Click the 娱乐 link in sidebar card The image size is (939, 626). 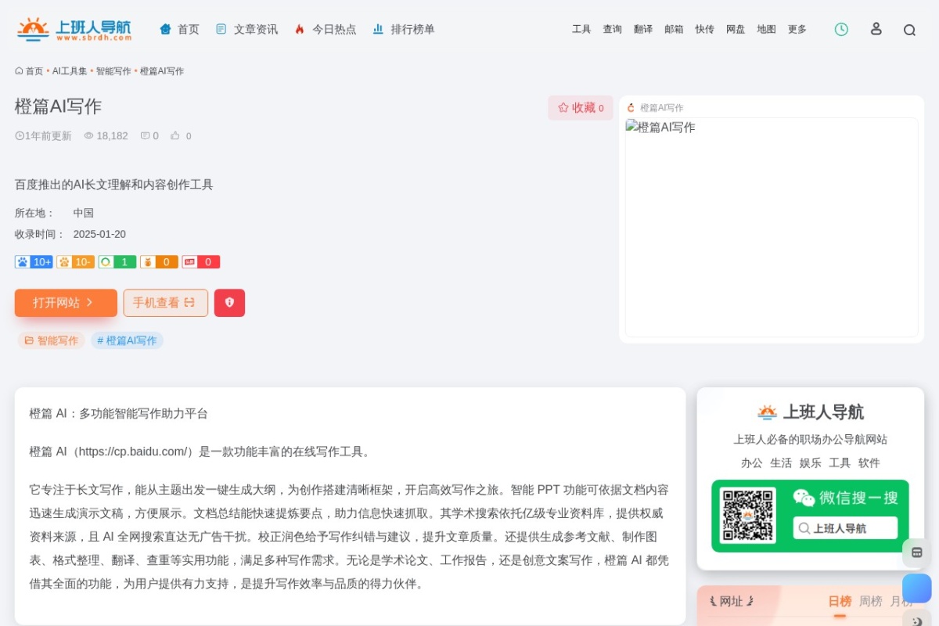811,462
